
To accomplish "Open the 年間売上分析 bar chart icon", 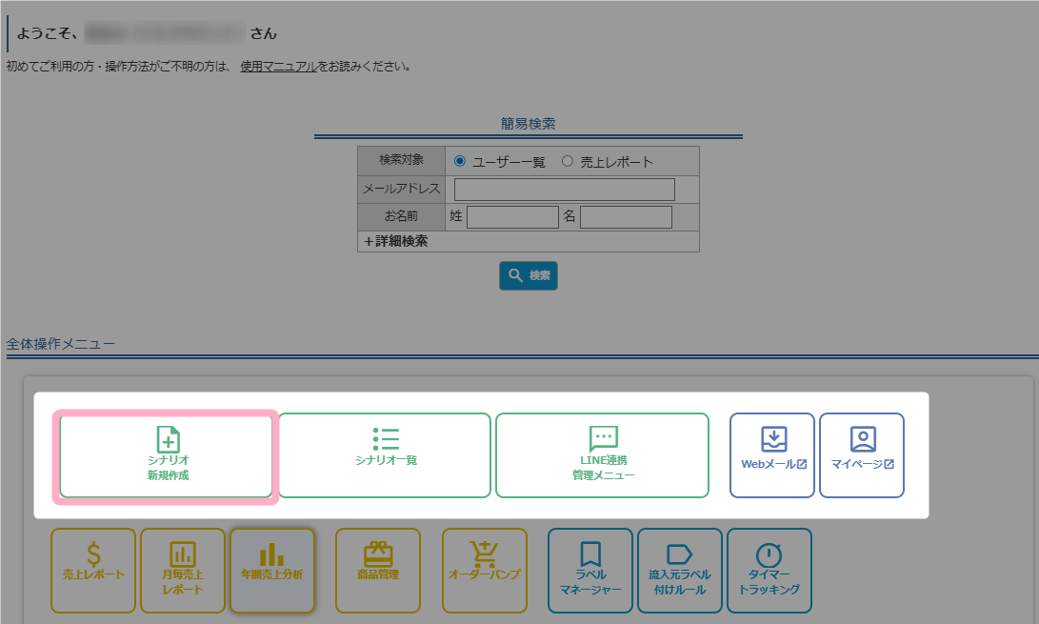I will click(272, 554).
